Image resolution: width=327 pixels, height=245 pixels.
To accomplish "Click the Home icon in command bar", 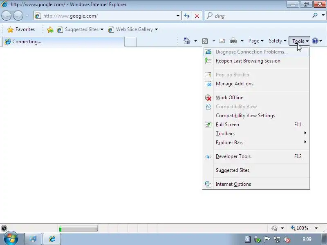I will coord(187,41).
